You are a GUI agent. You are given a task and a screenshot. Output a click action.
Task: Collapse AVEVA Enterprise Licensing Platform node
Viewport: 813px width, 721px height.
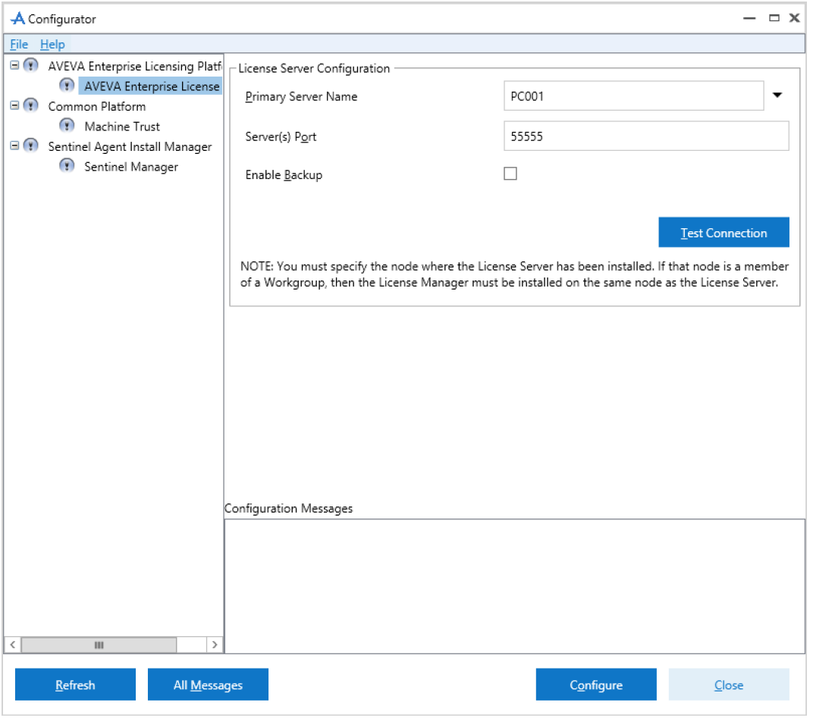14,65
